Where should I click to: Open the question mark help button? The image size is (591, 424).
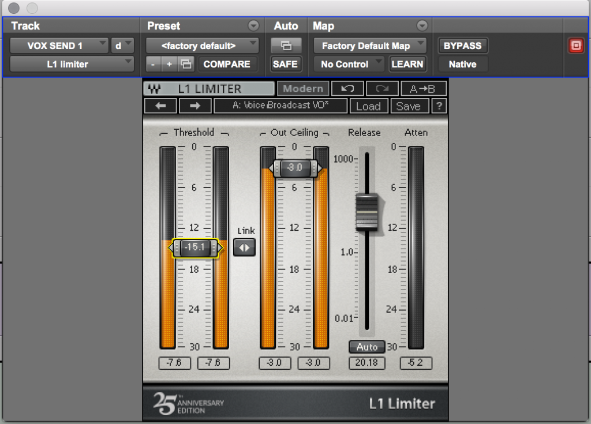(x=439, y=106)
